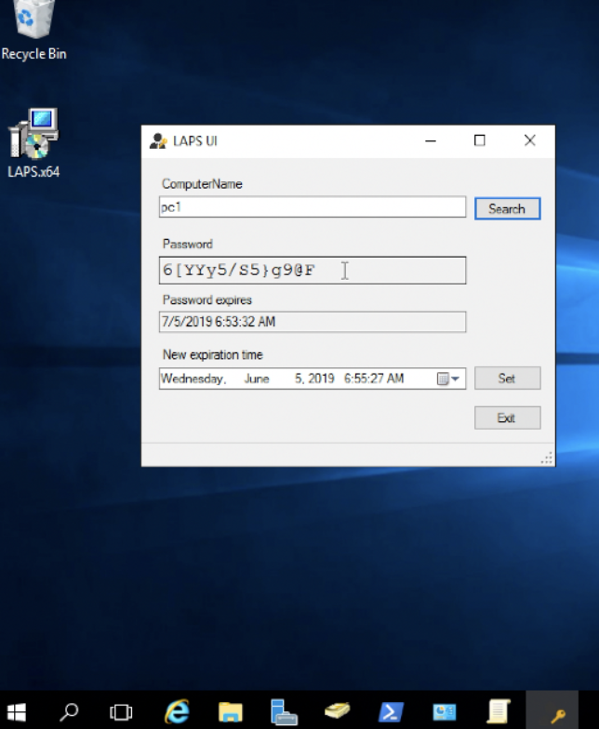Open the calendar dropdown for new expiration time
Viewport: 599px width, 729px height.
coord(450,378)
